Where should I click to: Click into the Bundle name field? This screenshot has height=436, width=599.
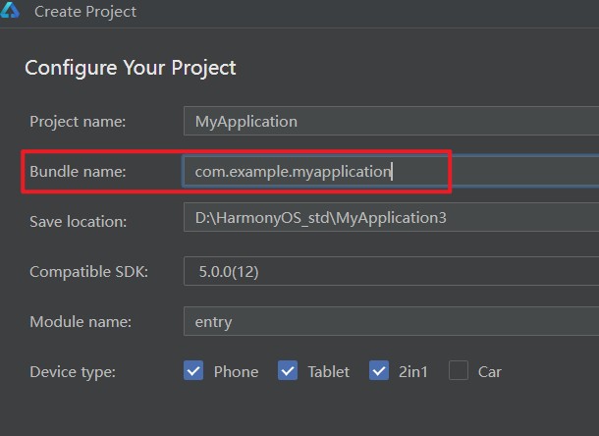coord(391,171)
